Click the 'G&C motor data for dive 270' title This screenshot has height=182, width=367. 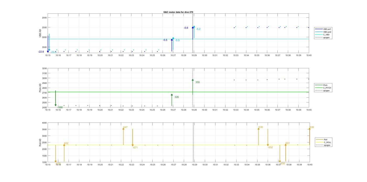click(x=178, y=12)
